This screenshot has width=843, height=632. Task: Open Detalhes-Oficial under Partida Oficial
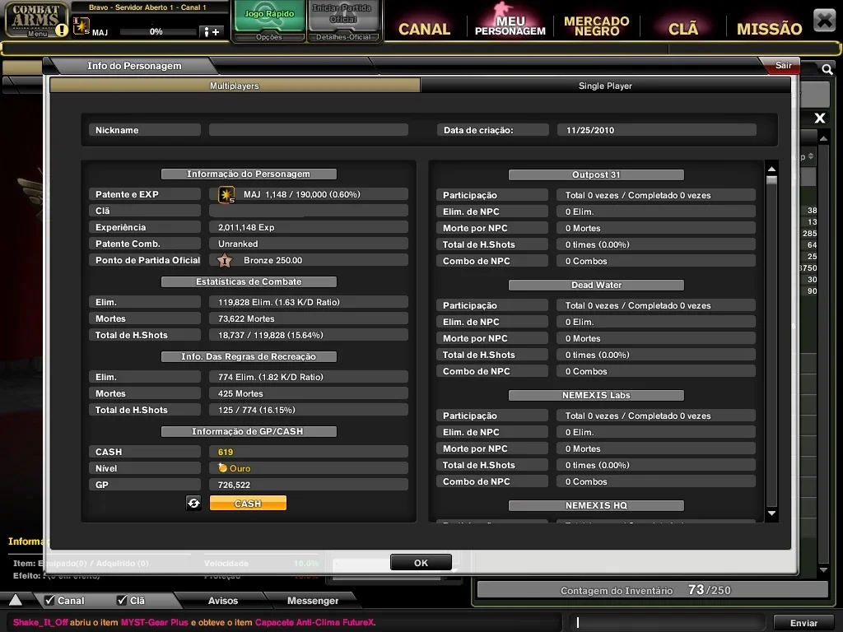tap(343, 37)
